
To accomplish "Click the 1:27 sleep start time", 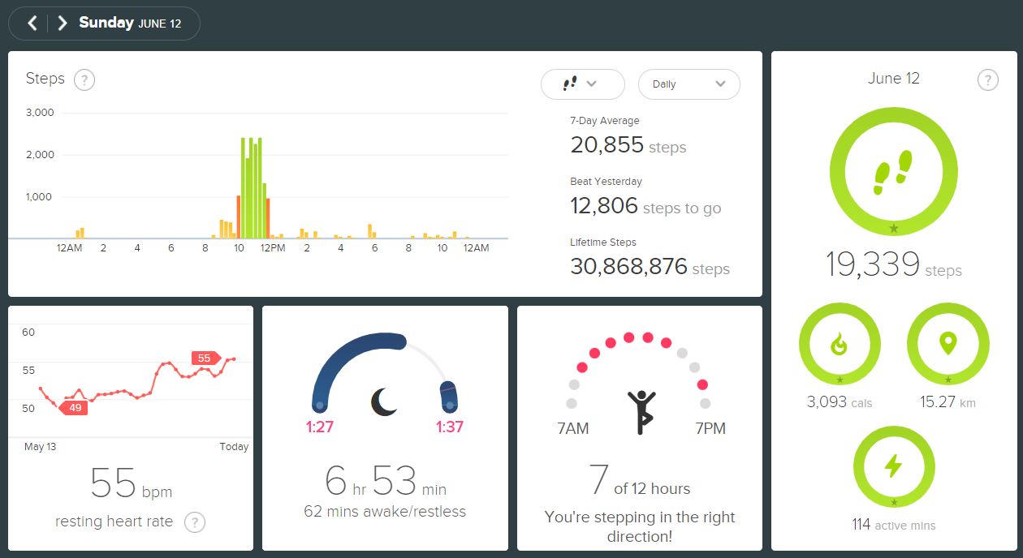I will click(x=320, y=427).
